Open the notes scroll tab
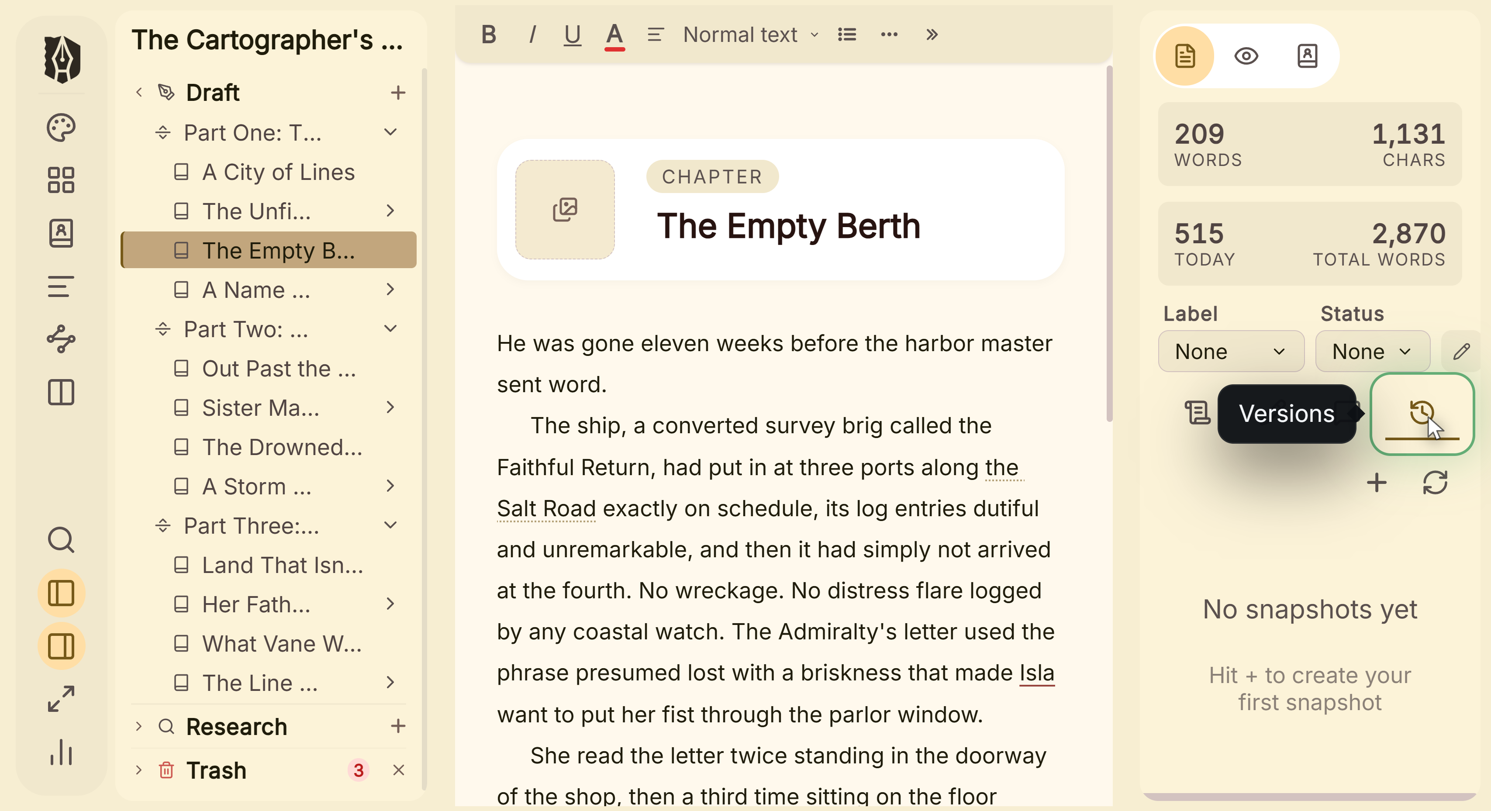 pos(1198,413)
